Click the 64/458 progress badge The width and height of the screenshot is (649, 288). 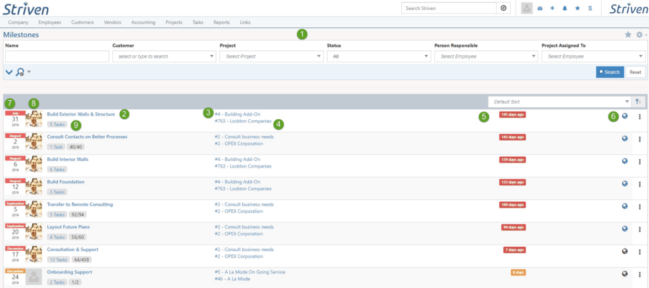[82, 259]
